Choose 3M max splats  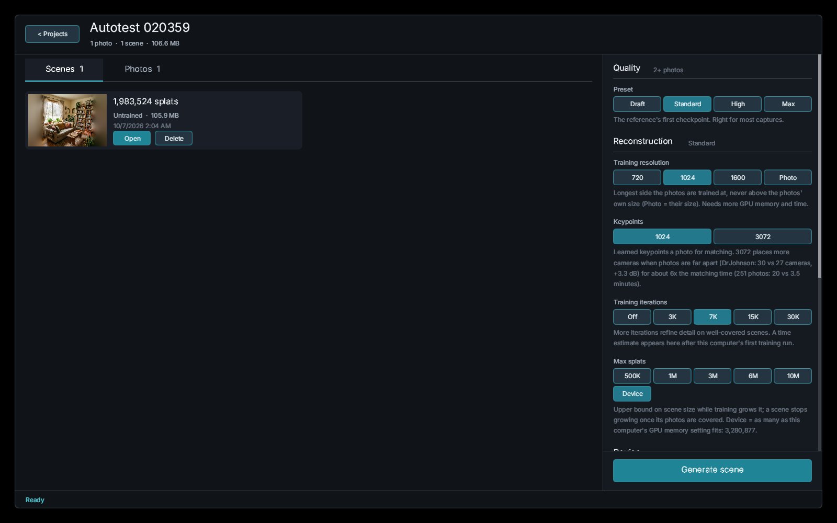(x=712, y=376)
